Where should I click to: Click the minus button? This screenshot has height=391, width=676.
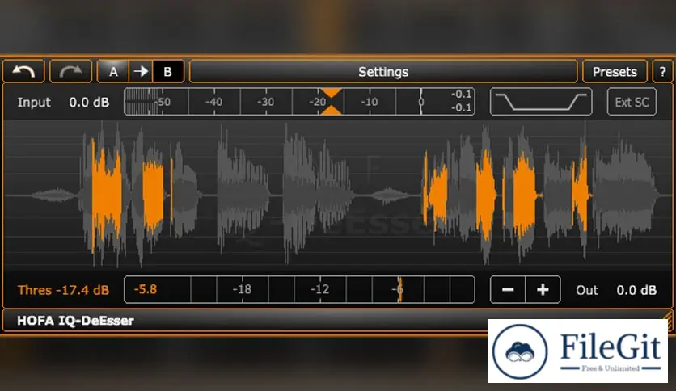508,290
